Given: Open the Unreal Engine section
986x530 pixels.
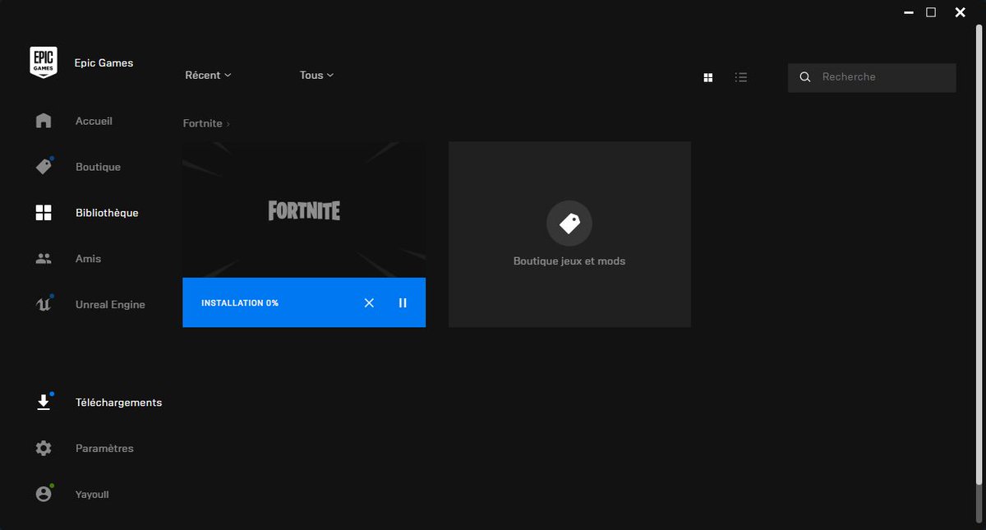Looking at the screenshot, I should pos(110,305).
